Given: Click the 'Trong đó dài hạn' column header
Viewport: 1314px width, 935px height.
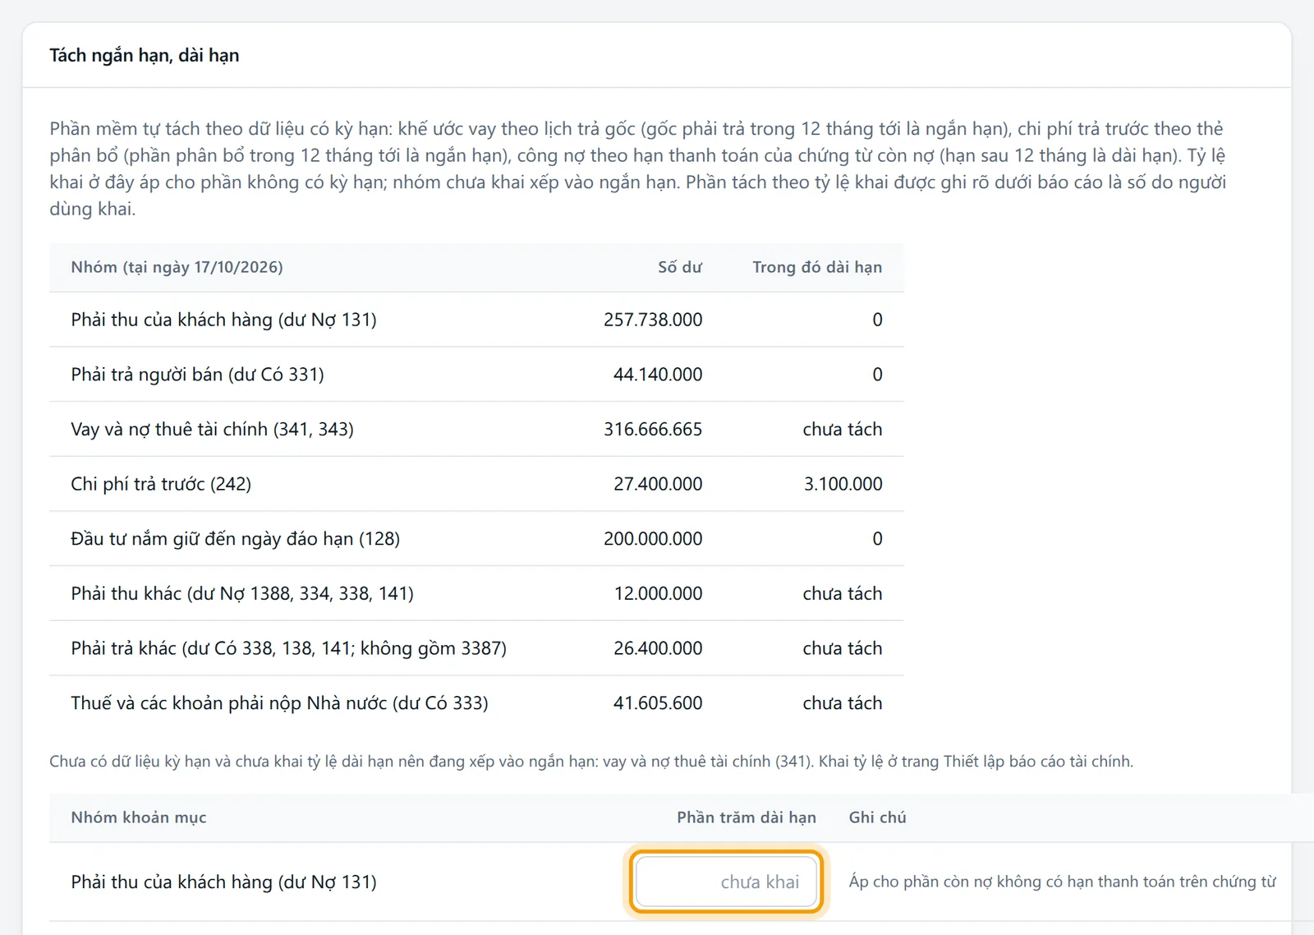Looking at the screenshot, I should [x=817, y=267].
